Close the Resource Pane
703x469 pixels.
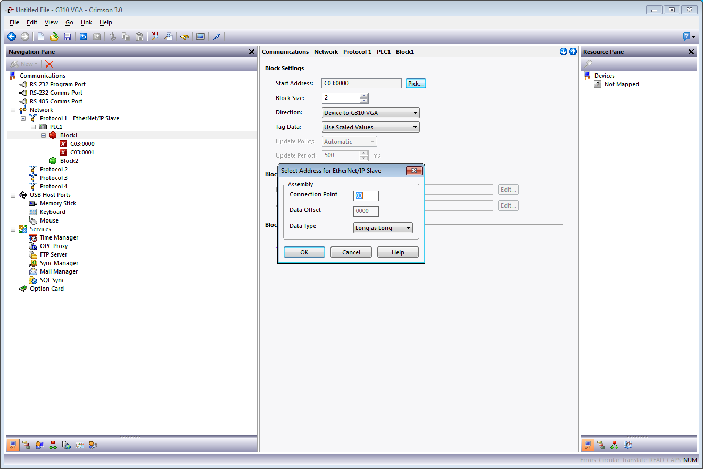[x=691, y=52]
